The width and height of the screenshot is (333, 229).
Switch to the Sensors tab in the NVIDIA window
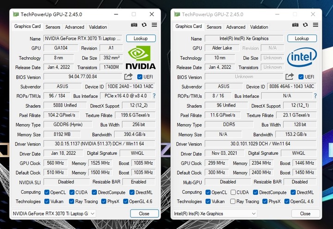[53, 27]
